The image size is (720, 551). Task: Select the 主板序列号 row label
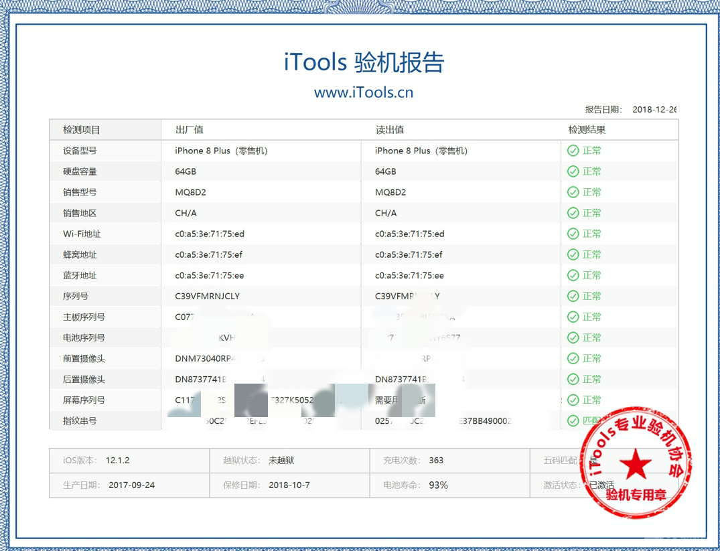point(84,317)
